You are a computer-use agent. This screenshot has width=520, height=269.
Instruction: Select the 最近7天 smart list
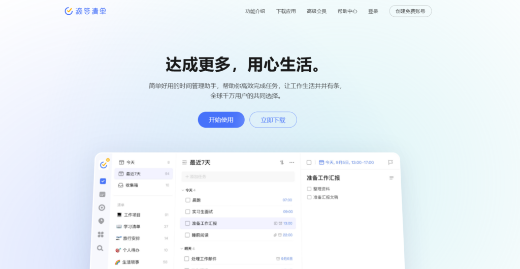[x=144, y=174]
